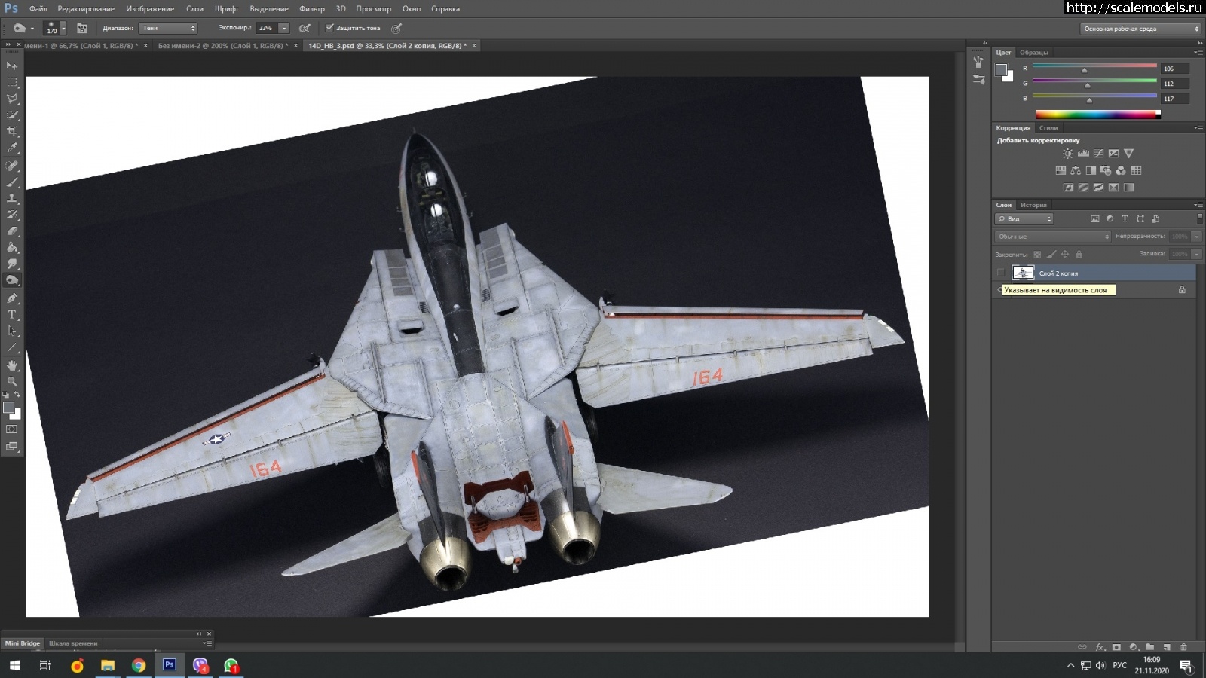Image resolution: width=1206 pixels, height=678 pixels.
Task: Select the Move tool
Action: [12, 66]
